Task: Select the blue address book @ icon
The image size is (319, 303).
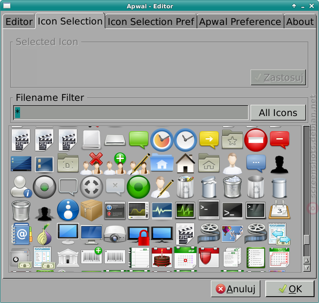Action: [21, 234]
